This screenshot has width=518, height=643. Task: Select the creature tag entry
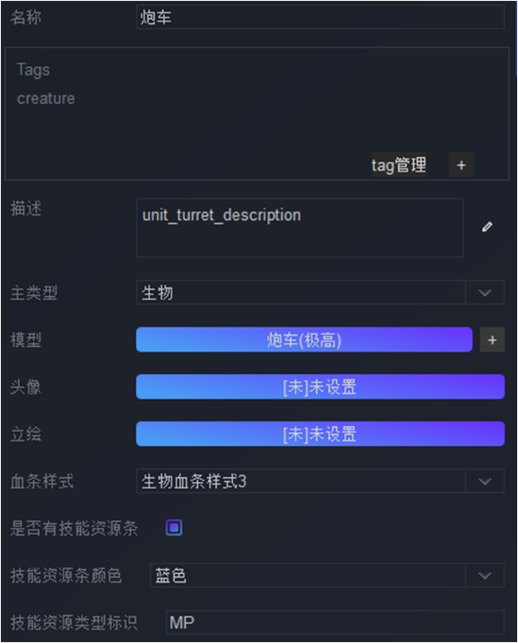click(x=46, y=98)
